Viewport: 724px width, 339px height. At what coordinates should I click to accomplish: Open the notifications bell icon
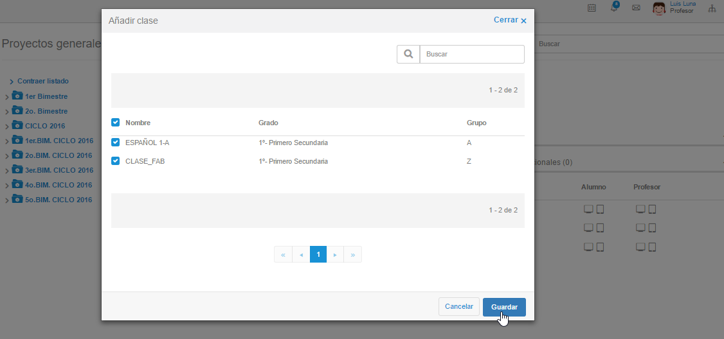click(614, 8)
